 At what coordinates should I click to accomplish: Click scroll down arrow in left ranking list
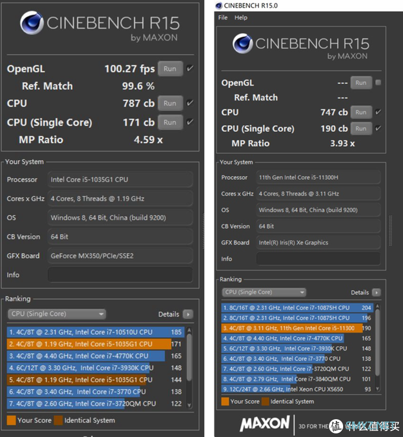click(190, 406)
